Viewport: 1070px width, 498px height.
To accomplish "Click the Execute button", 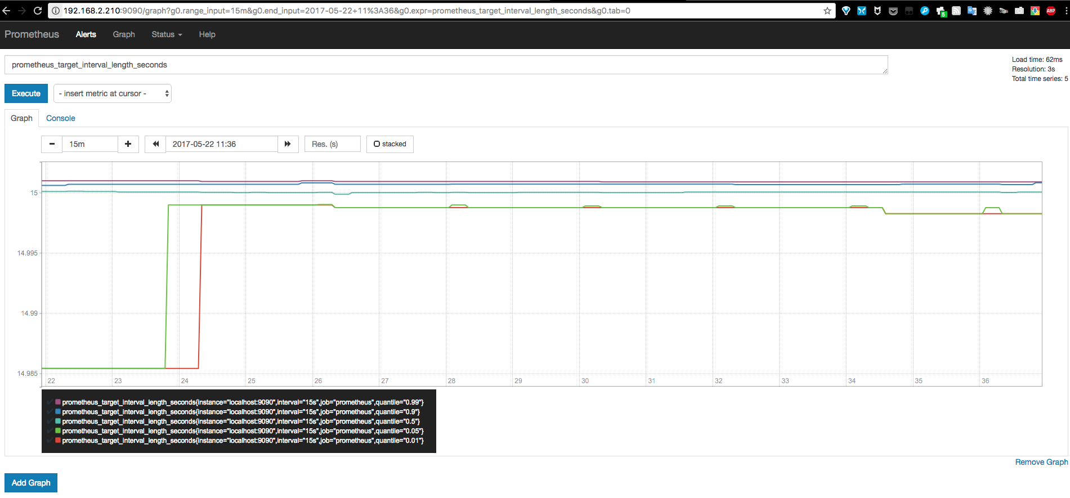I will [x=26, y=93].
